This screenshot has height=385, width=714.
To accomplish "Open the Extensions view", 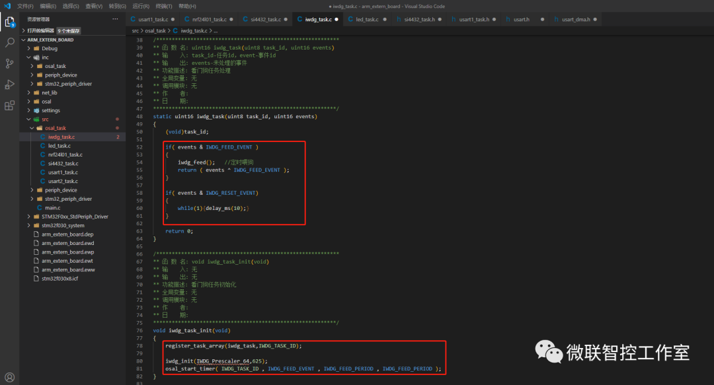I will tap(9, 106).
